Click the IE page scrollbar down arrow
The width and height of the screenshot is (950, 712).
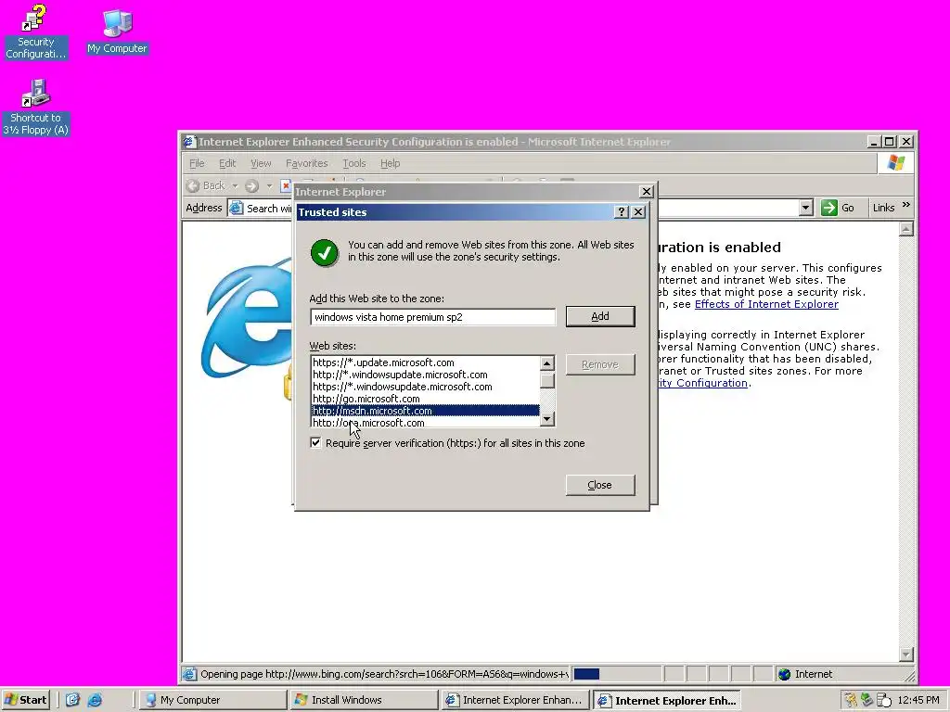(x=906, y=654)
